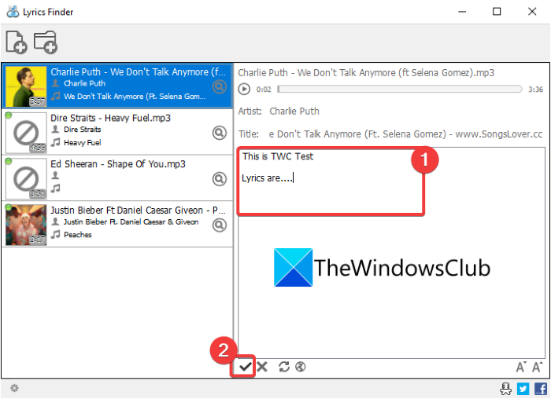Click the 'Dire Straits' artist text
Viewport: 551px width, 399px height.
(x=82, y=130)
